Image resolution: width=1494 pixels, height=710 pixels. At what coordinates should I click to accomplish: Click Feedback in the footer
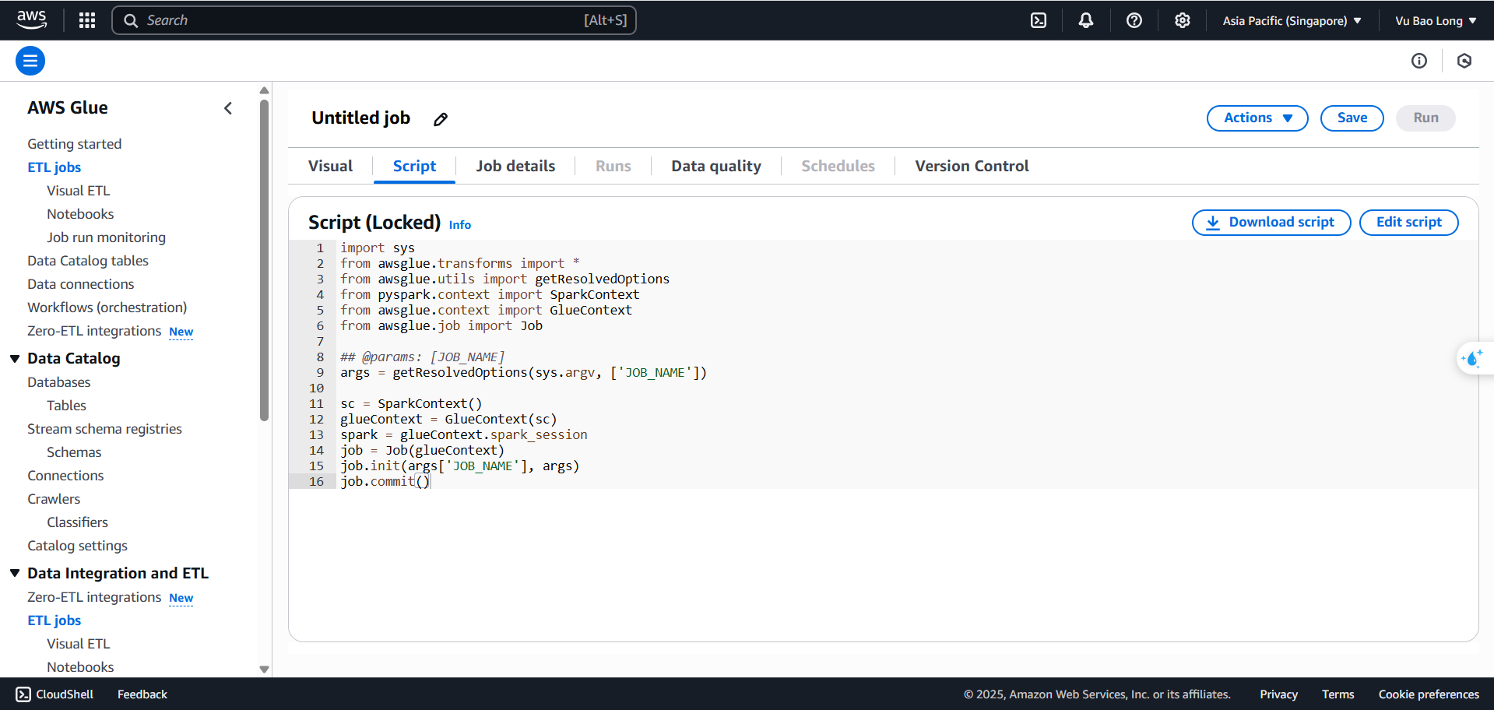point(142,694)
